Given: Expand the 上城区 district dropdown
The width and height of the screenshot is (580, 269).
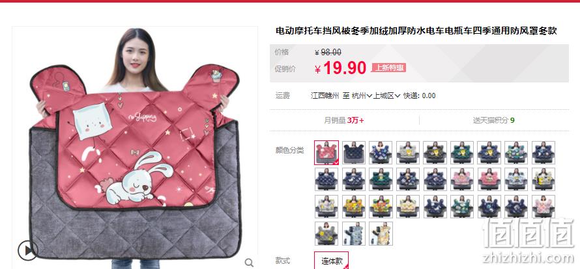Looking at the screenshot, I should 386,96.
